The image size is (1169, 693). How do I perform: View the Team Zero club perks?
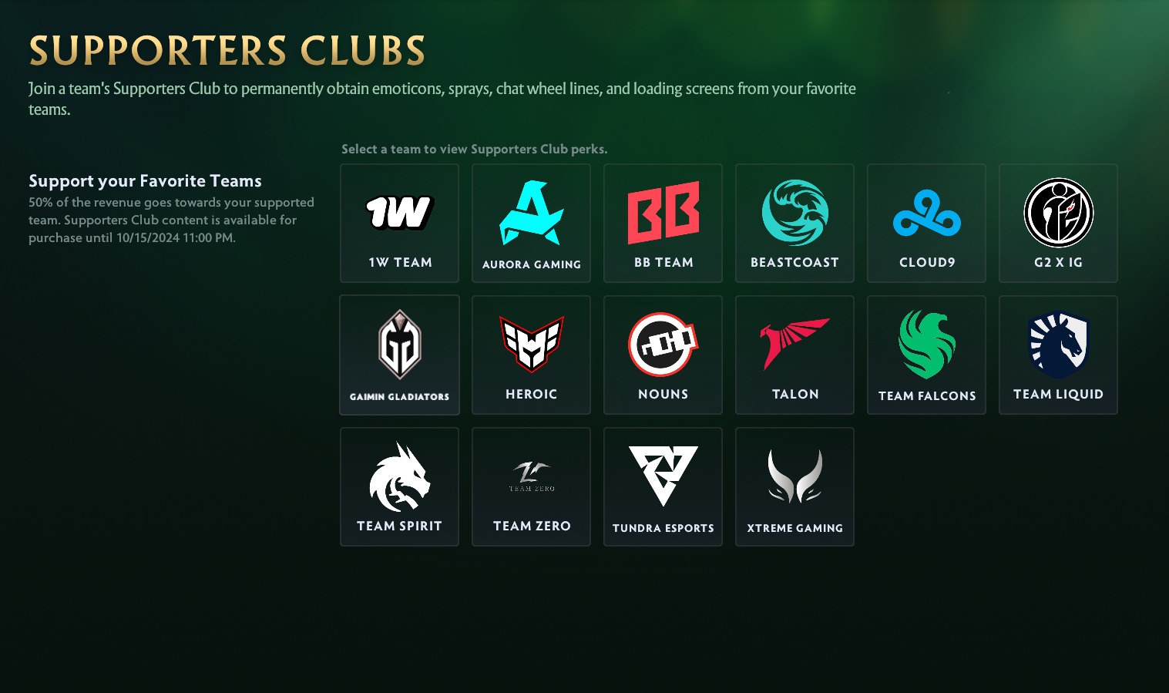(531, 486)
